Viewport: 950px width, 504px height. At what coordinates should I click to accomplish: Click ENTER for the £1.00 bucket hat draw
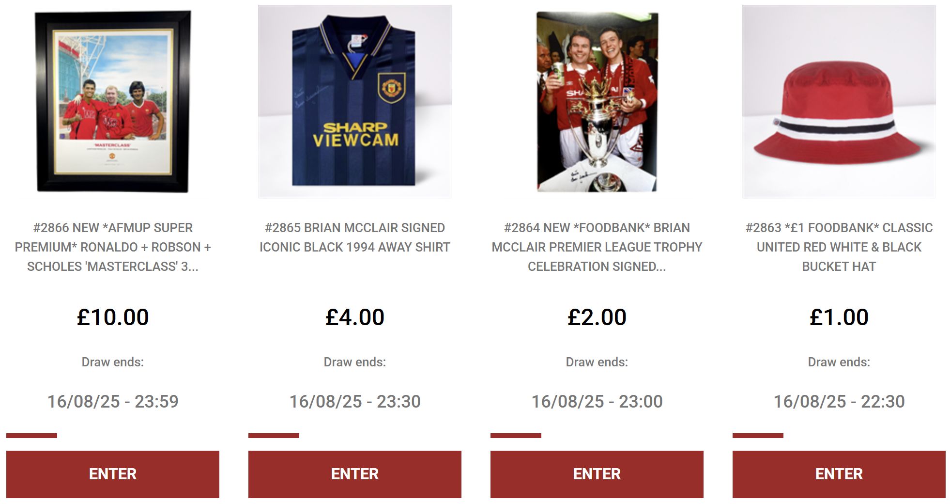[839, 474]
